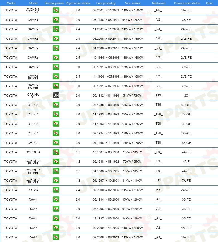
Task: Select the 'PREVIA' model cell
Action: [33, 190]
